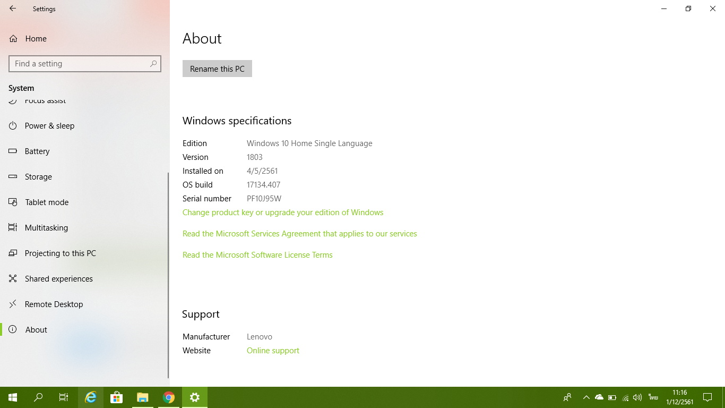Go back using the Settings back arrow
725x408 pixels.
[x=13, y=8]
